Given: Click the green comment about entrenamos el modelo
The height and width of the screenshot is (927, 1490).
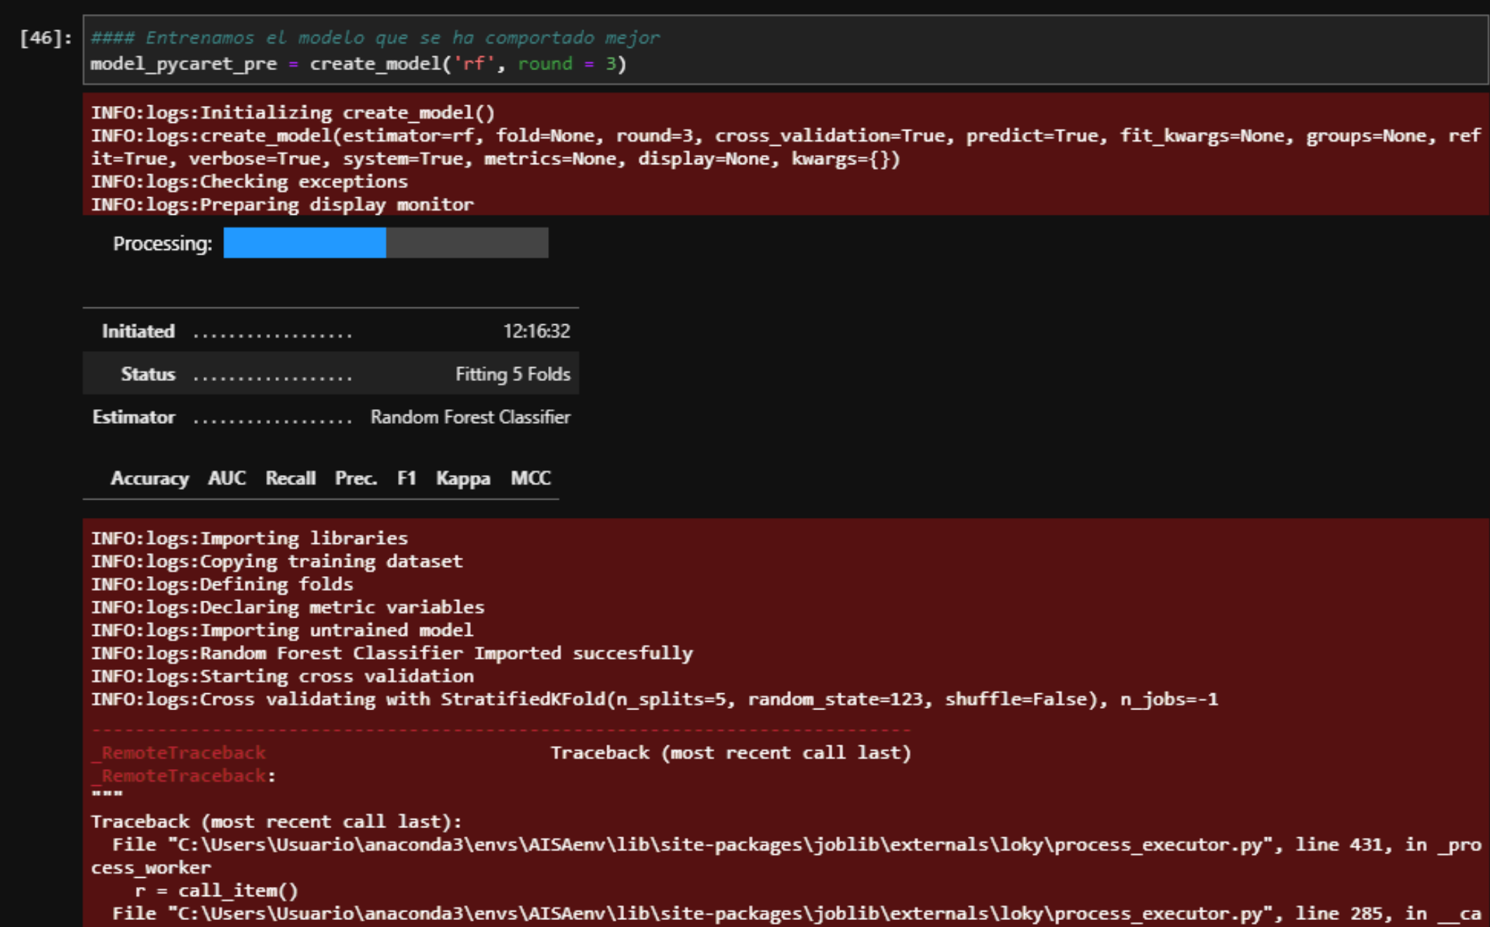Looking at the screenshot, I should point(375,38).
